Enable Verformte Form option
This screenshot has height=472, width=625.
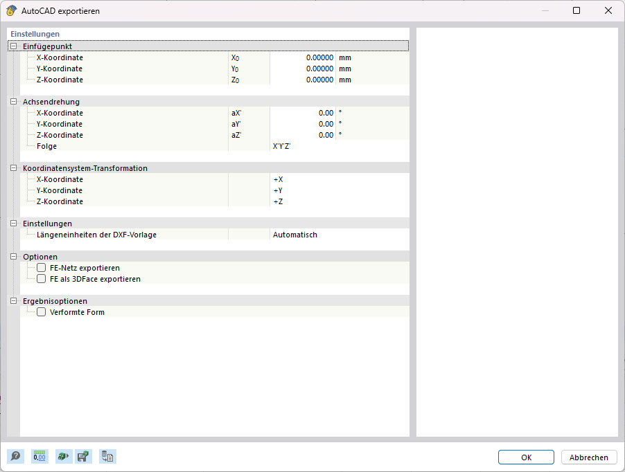[x=41, y=311]
